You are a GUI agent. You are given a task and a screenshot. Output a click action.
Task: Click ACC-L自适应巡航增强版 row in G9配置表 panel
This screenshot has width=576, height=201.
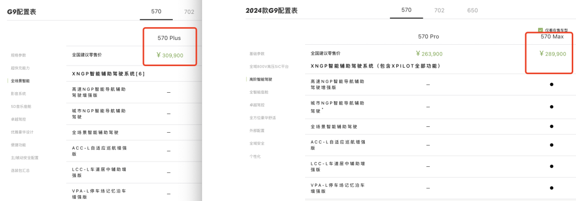point(134,151)
